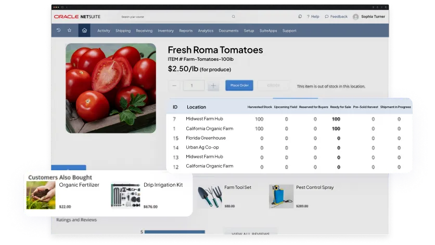The width and height of the screenshot is (435, 245).
Task: Open the Support menu
Action: pyautogui.click(x=289, y=31)
